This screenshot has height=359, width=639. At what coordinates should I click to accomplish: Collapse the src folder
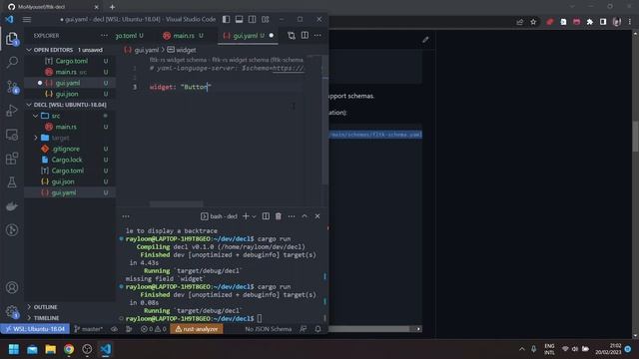tap(36, 116)
